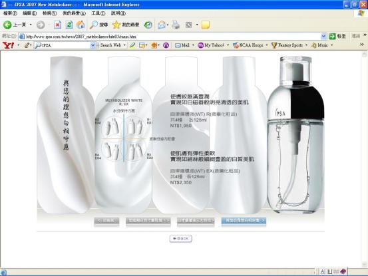The height and width of the screenshot is (276, 368).
Task: Click the Yahoo toolbar highlighter icon
Action: [x=132, y=45]
